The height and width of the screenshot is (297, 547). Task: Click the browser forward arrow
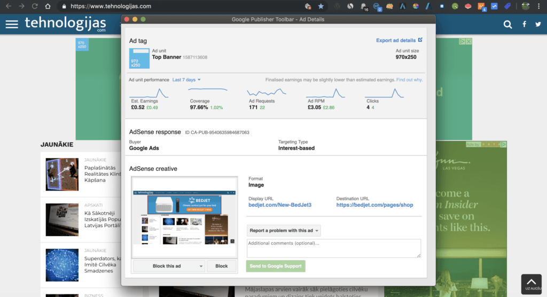[x=21, y=6]
